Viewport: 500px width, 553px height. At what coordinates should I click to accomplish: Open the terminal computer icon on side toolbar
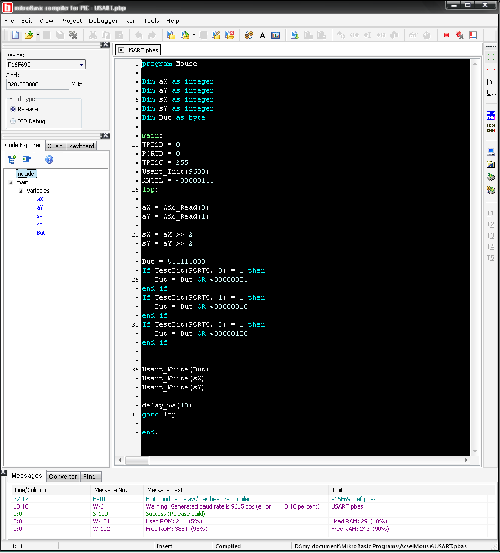tap(491, 152)
